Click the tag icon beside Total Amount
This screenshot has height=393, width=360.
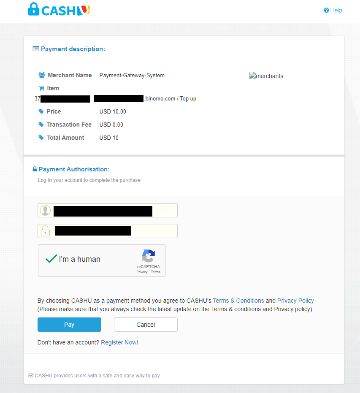tap(41, 138)
